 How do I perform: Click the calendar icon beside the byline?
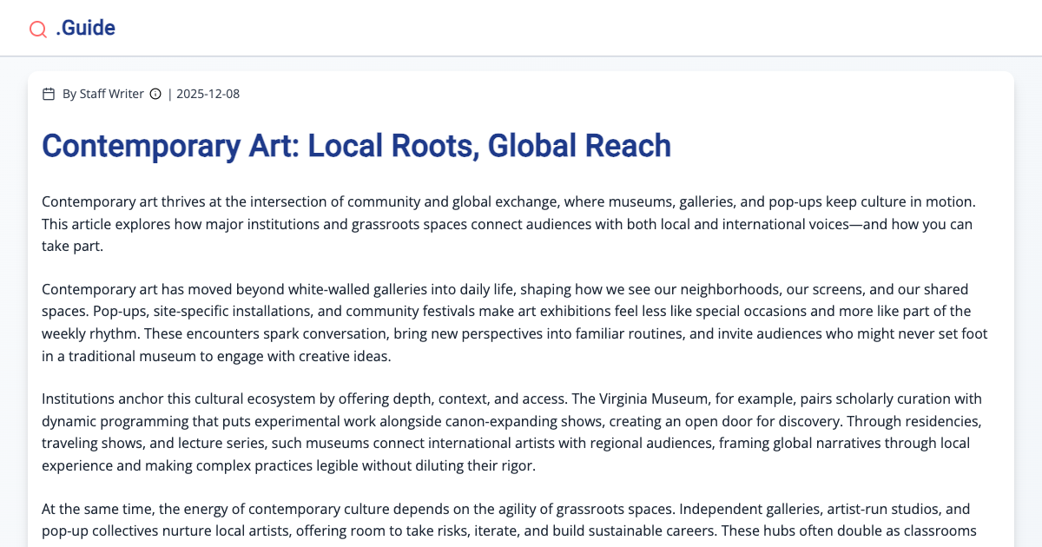[49, 94]
